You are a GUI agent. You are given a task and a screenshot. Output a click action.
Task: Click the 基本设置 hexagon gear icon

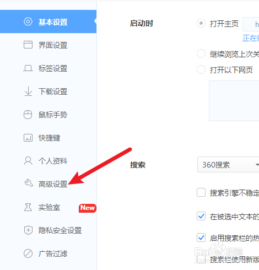tap(28, 21)
